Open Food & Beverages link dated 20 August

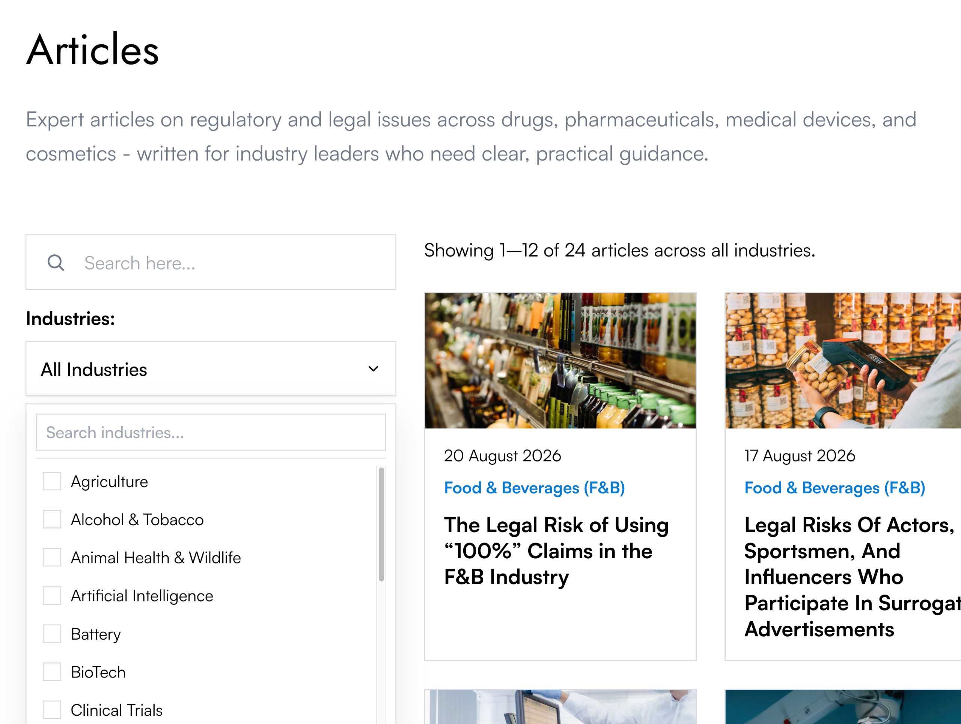coord(535,488)
